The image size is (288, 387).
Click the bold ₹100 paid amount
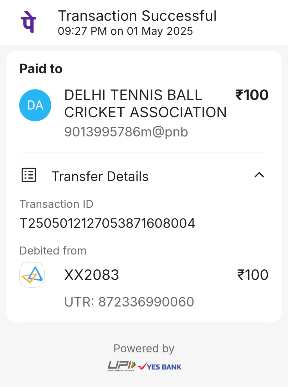point(252,95)
